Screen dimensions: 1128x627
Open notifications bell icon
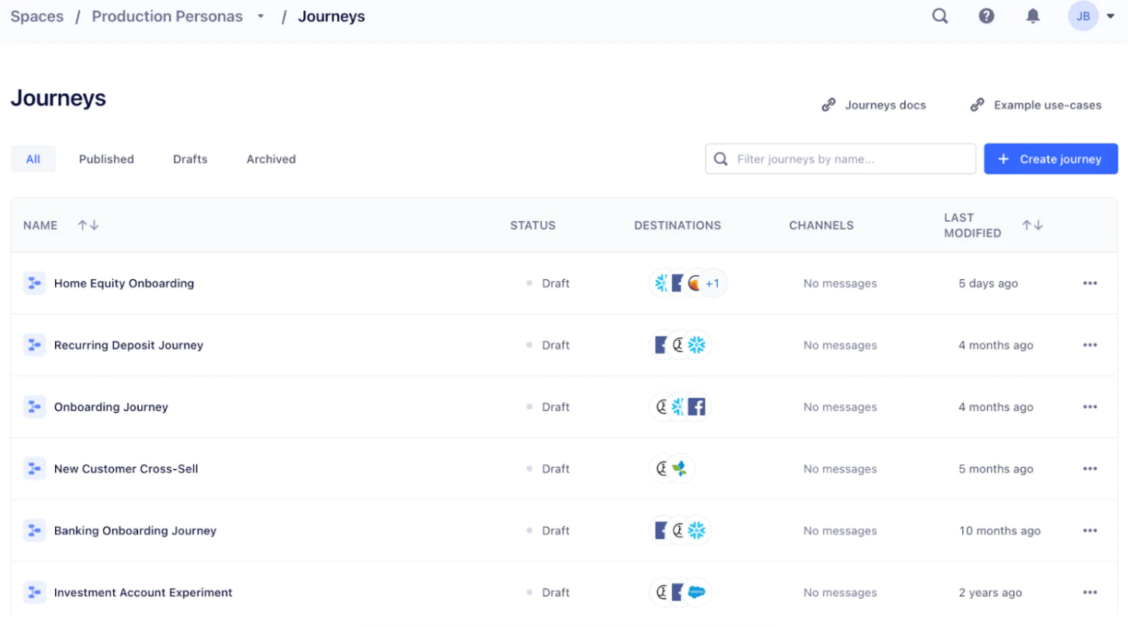1033,16
